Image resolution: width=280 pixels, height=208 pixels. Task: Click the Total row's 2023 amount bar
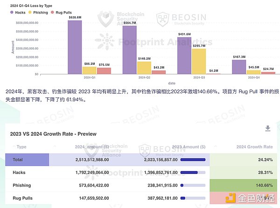point(193,160)
